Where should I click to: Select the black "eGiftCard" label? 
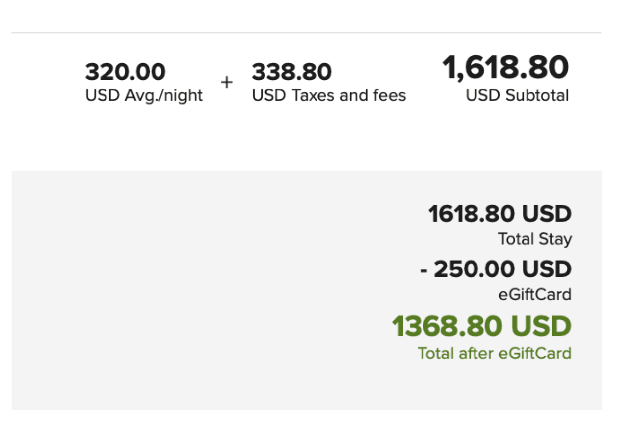pos(534,295)
